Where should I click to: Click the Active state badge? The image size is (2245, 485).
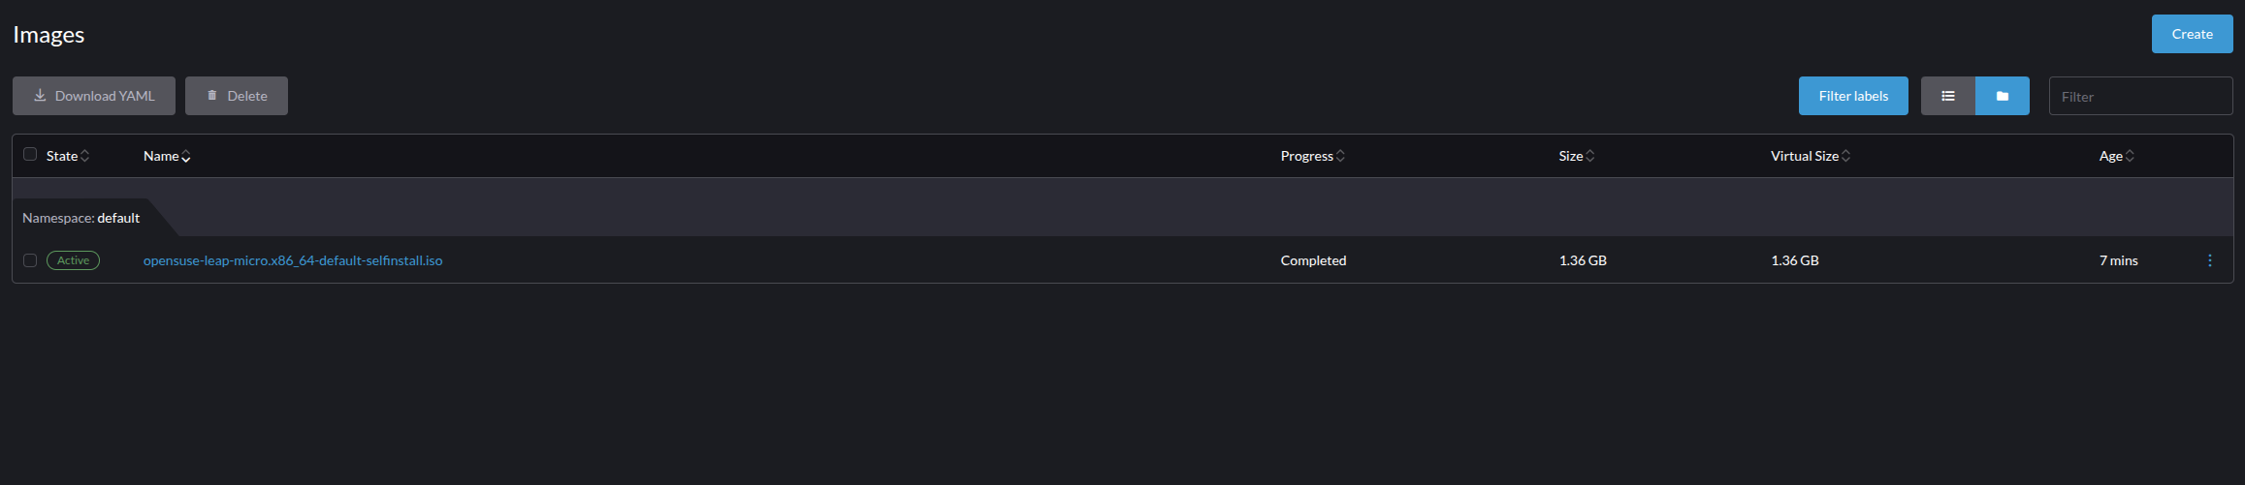(73, 260)
